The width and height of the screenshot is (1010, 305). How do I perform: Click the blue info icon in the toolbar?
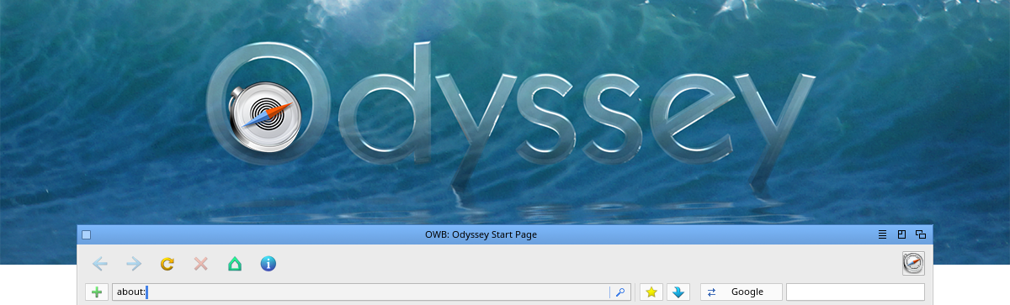click(x=268, y=264)
